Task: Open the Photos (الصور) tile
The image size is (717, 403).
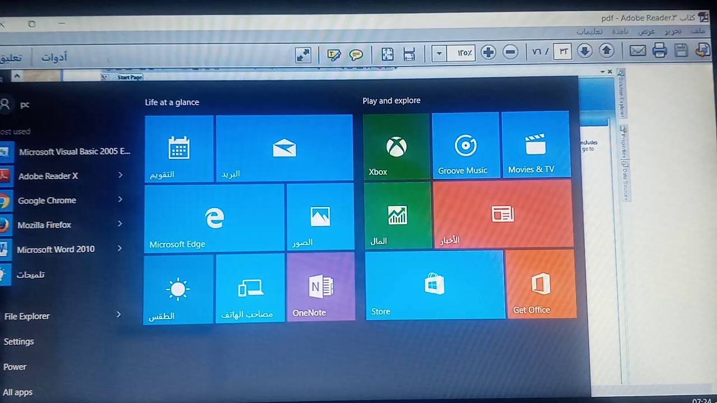Action: tap(320, 217)
